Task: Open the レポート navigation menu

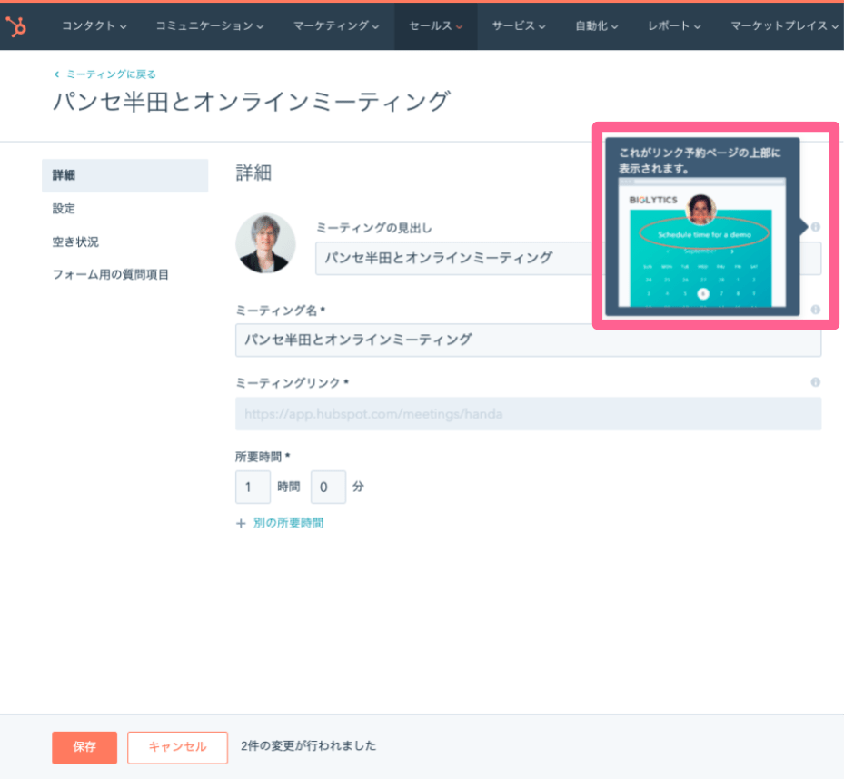Action: click(x=674, y=26)
